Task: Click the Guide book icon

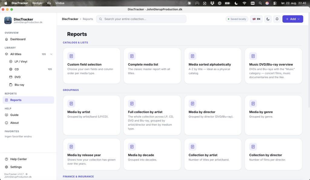Action: pos(7,115)
